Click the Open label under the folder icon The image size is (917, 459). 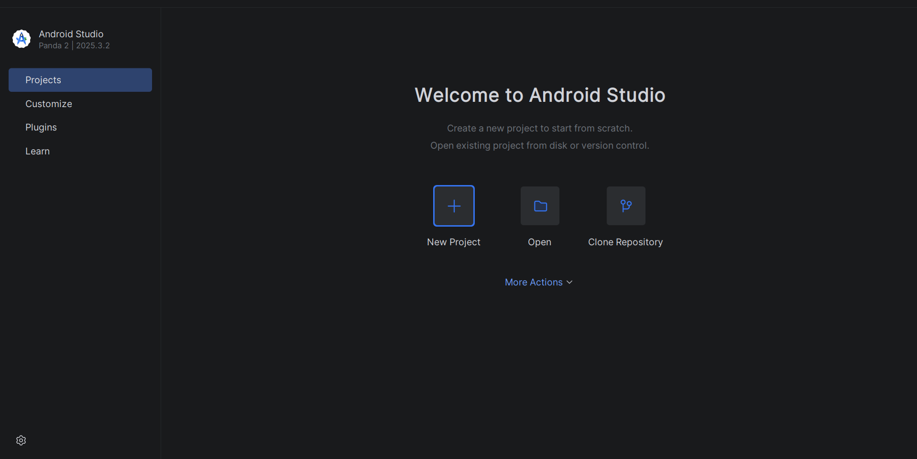coord(539,242)
